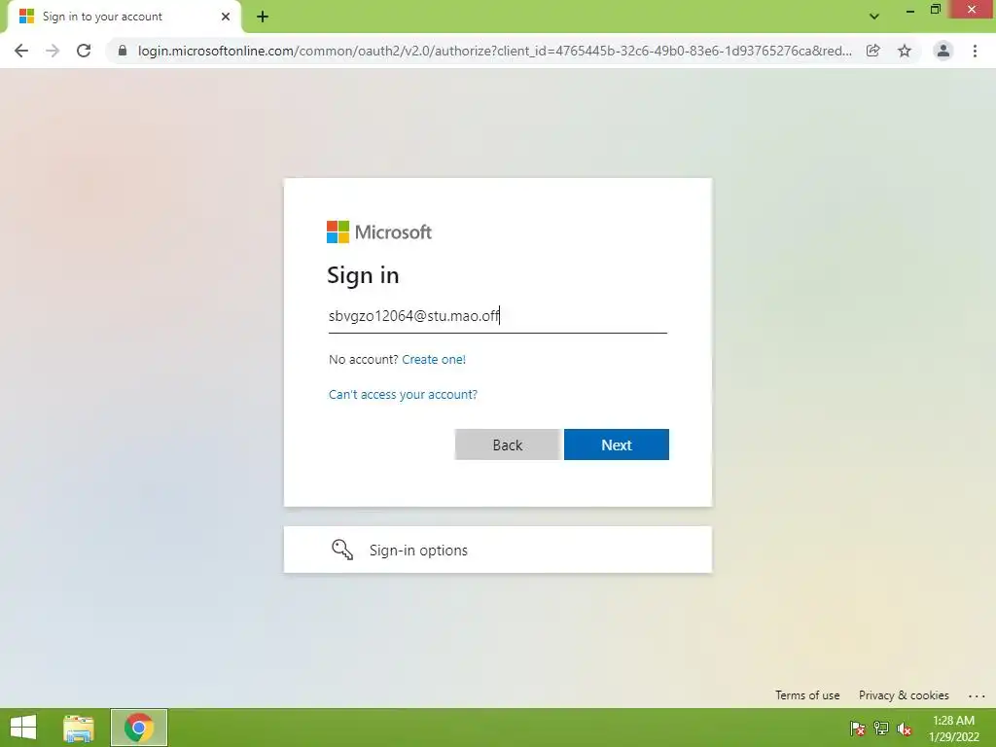Select the Sign in to your account tab

point(124,17)
